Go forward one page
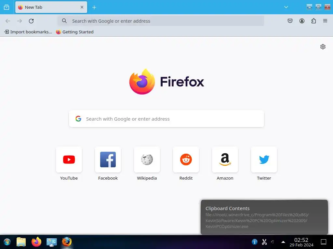 [20, 21]
